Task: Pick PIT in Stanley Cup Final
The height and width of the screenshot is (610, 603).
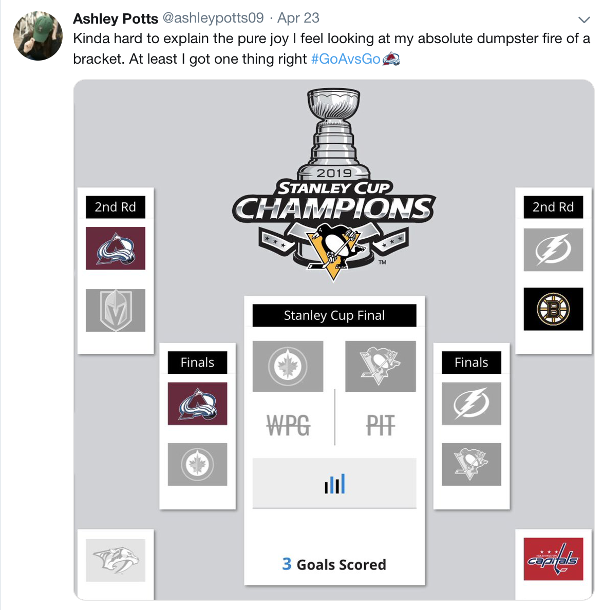Action: [381, 426]
